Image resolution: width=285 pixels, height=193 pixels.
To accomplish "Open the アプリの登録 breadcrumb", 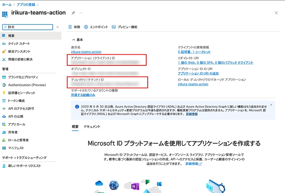I will tap(26, 4).
